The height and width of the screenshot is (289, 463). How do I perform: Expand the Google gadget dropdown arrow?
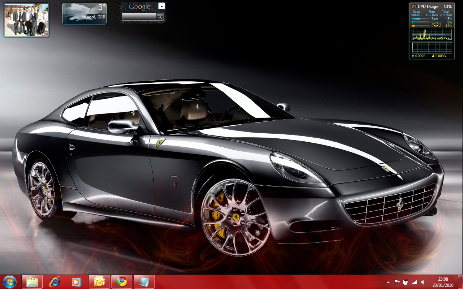pos(162,6)
